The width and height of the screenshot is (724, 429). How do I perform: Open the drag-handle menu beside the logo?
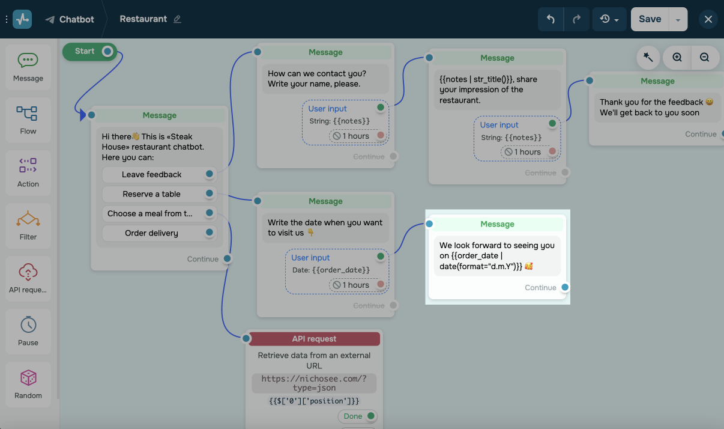[x=7, y=19]
